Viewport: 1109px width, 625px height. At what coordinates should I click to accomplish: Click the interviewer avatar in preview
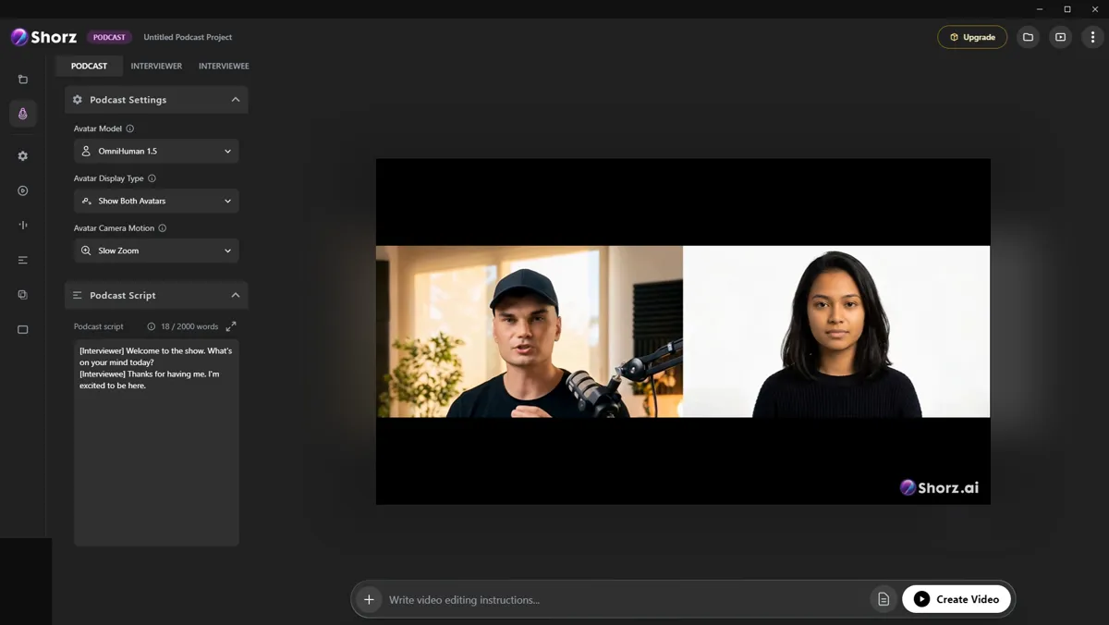coord(530,331)
